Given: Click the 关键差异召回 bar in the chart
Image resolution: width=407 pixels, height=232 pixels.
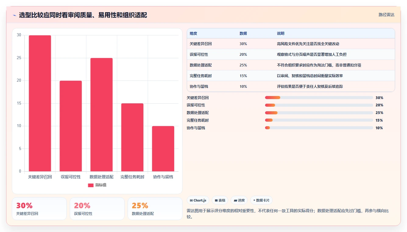Looking at the screenshot, I should click(x=40, y=103).
